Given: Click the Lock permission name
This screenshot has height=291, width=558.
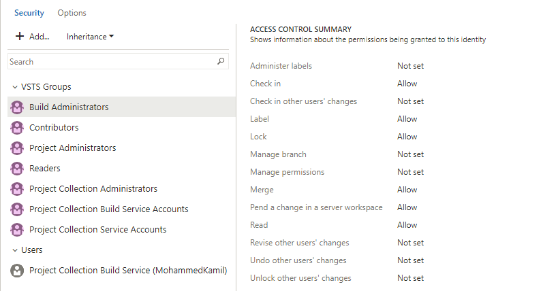Looking at the screenshot, I should 258,137.
